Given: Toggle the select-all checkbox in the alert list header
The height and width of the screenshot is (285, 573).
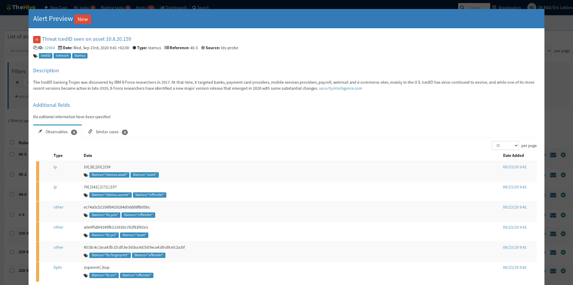Looking at the screenshot, I should coord(12,142).
